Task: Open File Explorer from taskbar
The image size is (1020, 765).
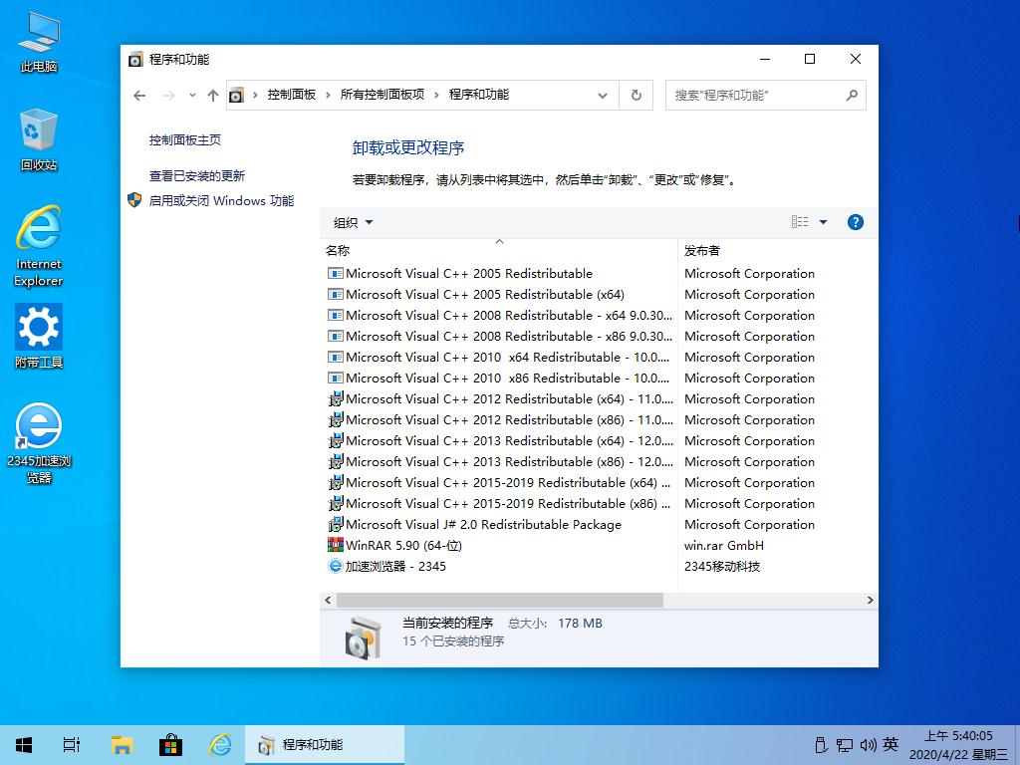Action: (x=122, y=745)
